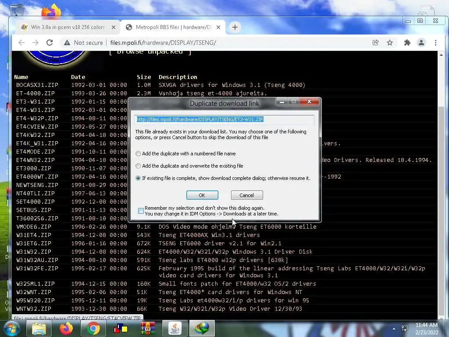This screenshot has width=449, height=337.
Task: Open the W31W32FE.ZIP file link
Action: click(x=37, y=269)
